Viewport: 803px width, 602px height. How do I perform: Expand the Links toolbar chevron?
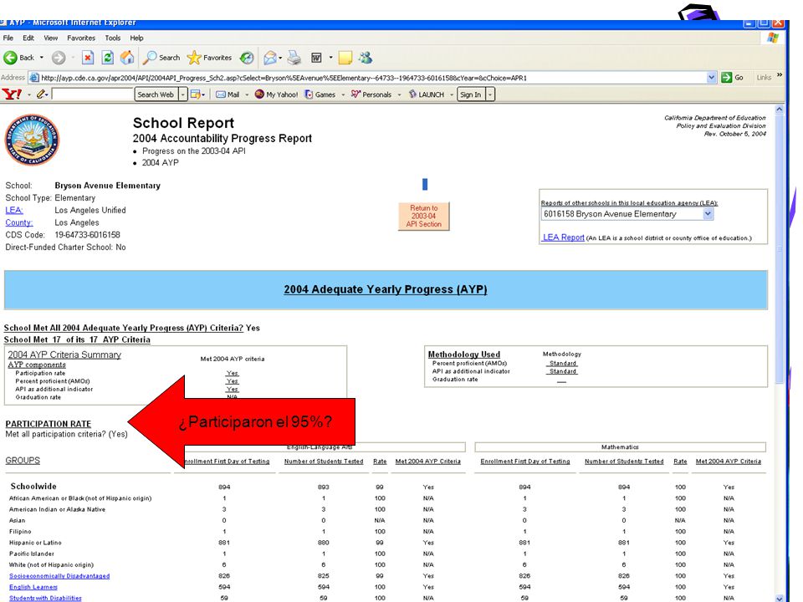[780, 74]
